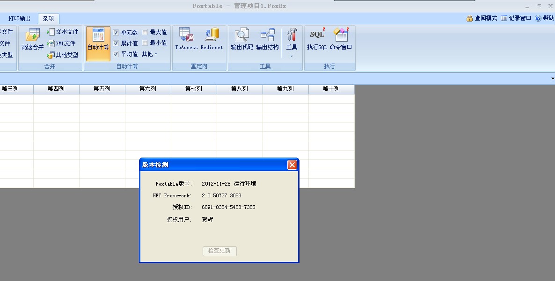Click the licensed user name 贺辉
This screenshot has width=555, height=281.
207,219
